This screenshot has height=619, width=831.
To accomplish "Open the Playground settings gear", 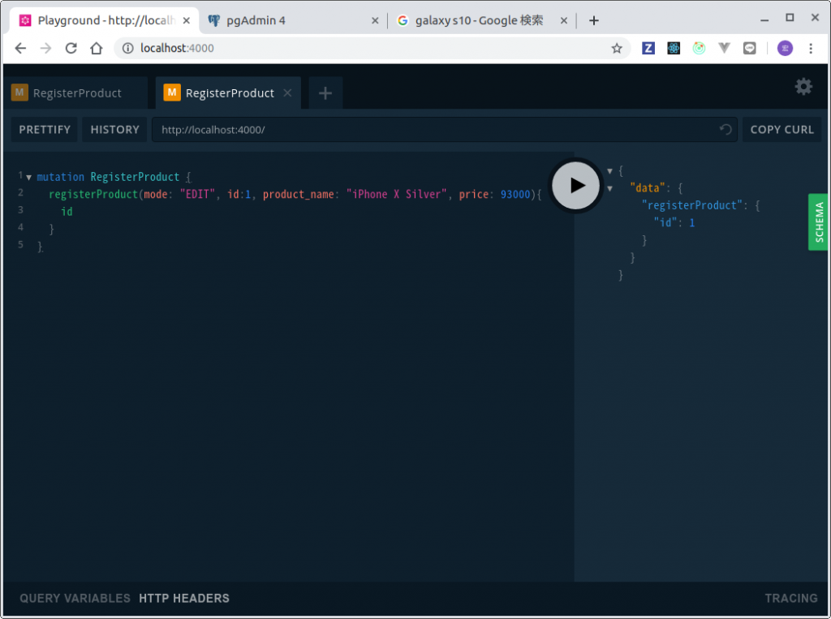I will [803, 87].
